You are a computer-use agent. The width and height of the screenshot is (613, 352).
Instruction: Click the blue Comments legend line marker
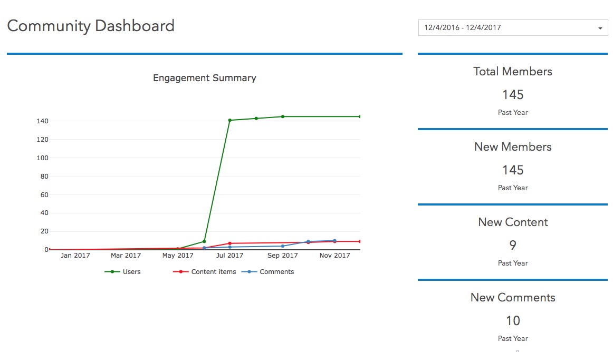[x=249, y=271]
